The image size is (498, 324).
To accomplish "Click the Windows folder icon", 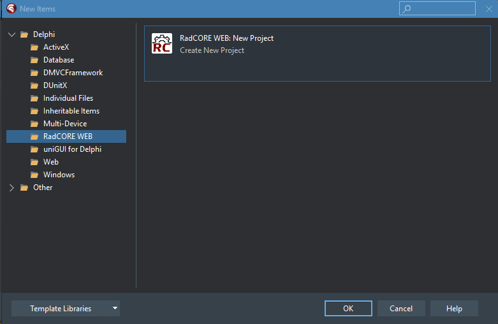I will coord(34,175).
